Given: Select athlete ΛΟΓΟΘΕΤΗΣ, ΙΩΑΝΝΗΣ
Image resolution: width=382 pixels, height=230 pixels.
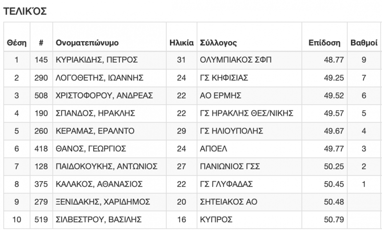Looking at the screenshot, I should click(100, 77).
